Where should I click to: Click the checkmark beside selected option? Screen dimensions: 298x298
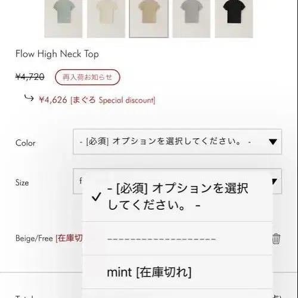[97, 197]
